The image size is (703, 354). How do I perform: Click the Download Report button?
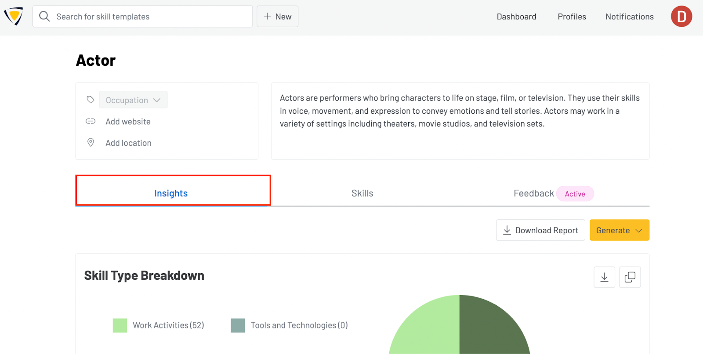[x=540, y=230]
